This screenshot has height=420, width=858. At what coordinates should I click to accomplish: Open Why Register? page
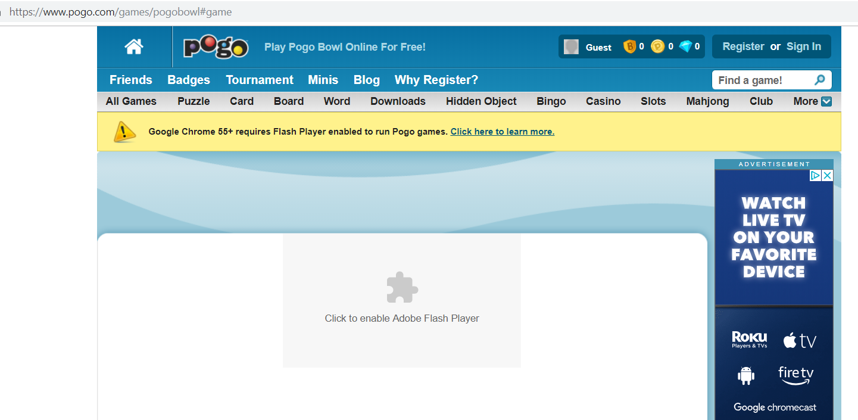(x=436, y=80)
